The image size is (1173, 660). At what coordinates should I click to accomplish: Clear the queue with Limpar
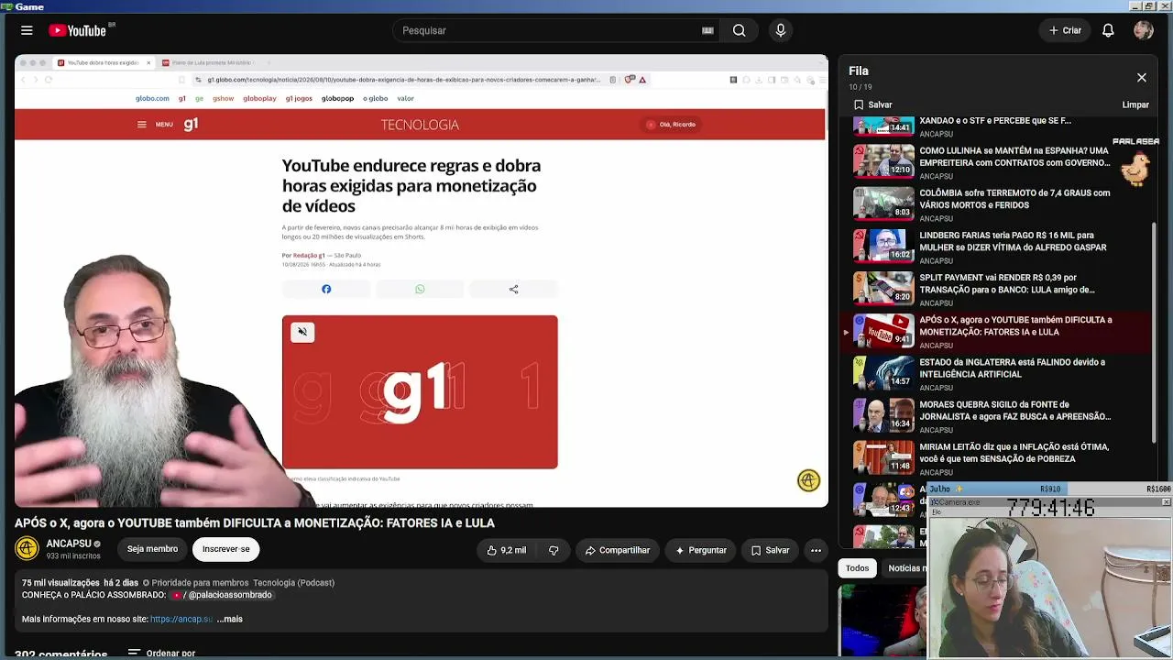point(1135,104)
